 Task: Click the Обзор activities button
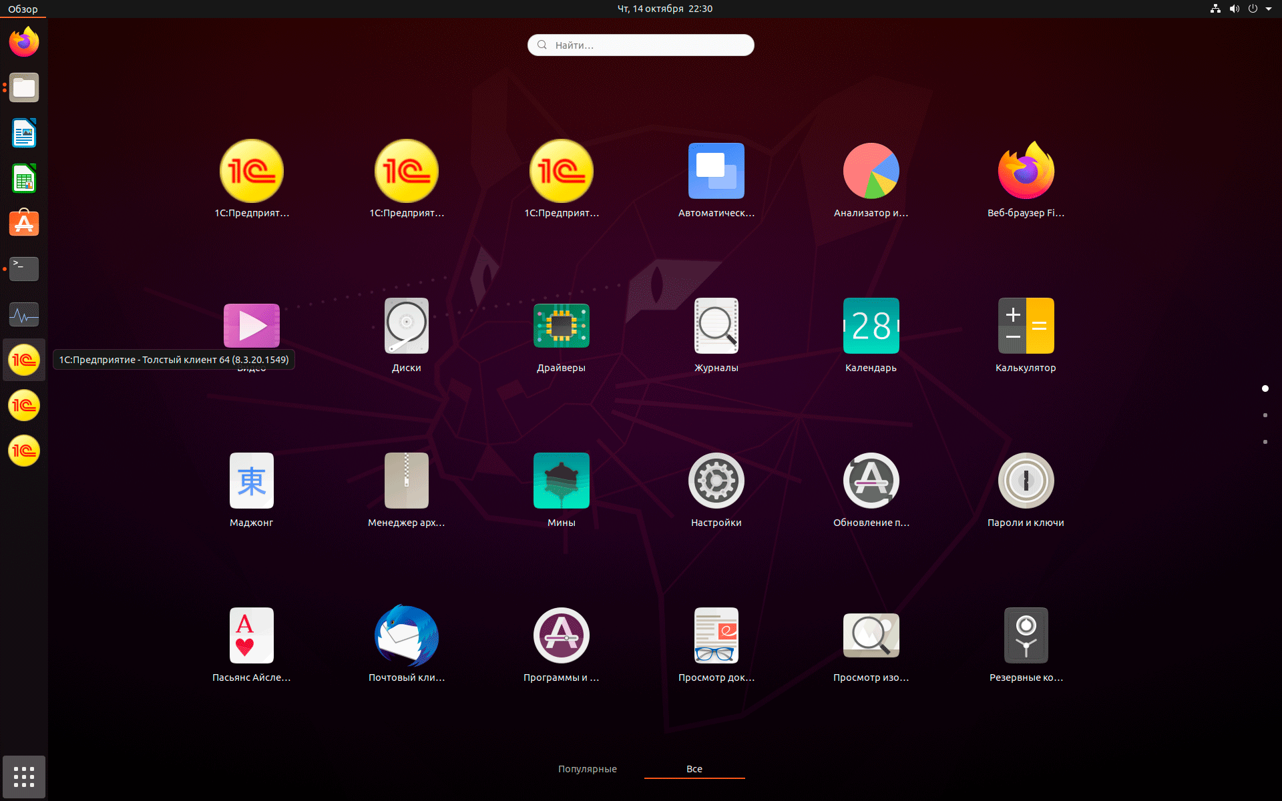tap(23, 9)
